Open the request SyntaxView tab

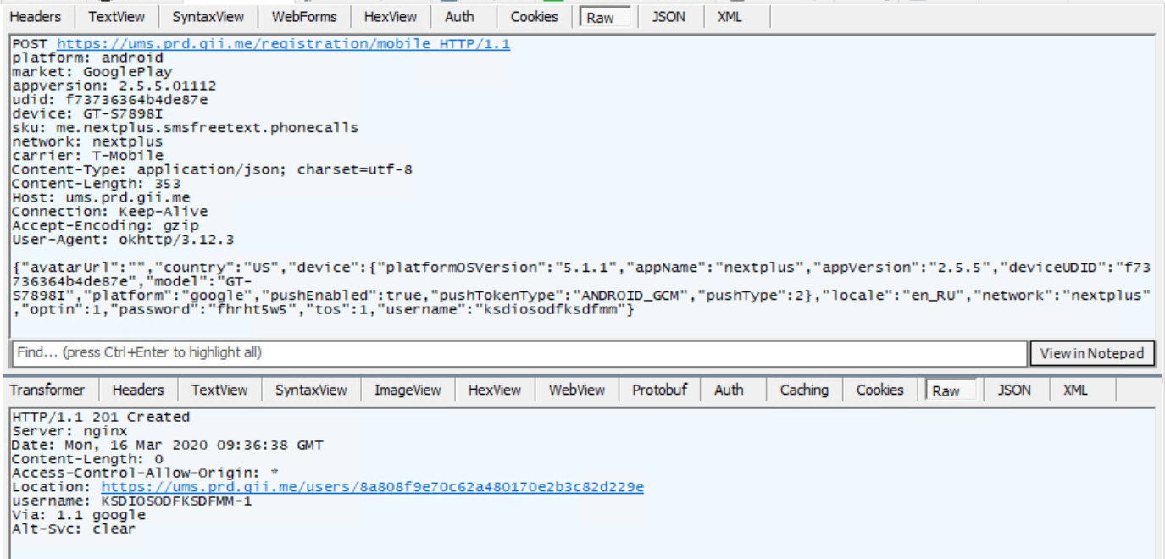(208, 17)
